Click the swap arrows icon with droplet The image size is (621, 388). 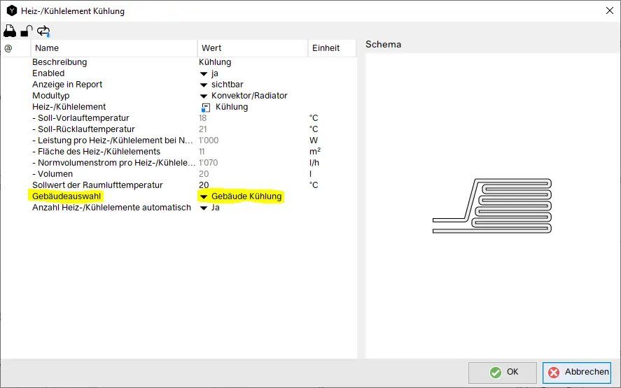(43, 31)
